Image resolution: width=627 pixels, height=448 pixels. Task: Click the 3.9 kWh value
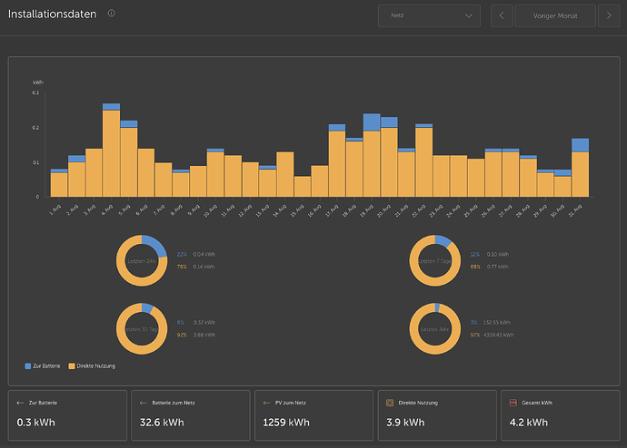[405, 423]
